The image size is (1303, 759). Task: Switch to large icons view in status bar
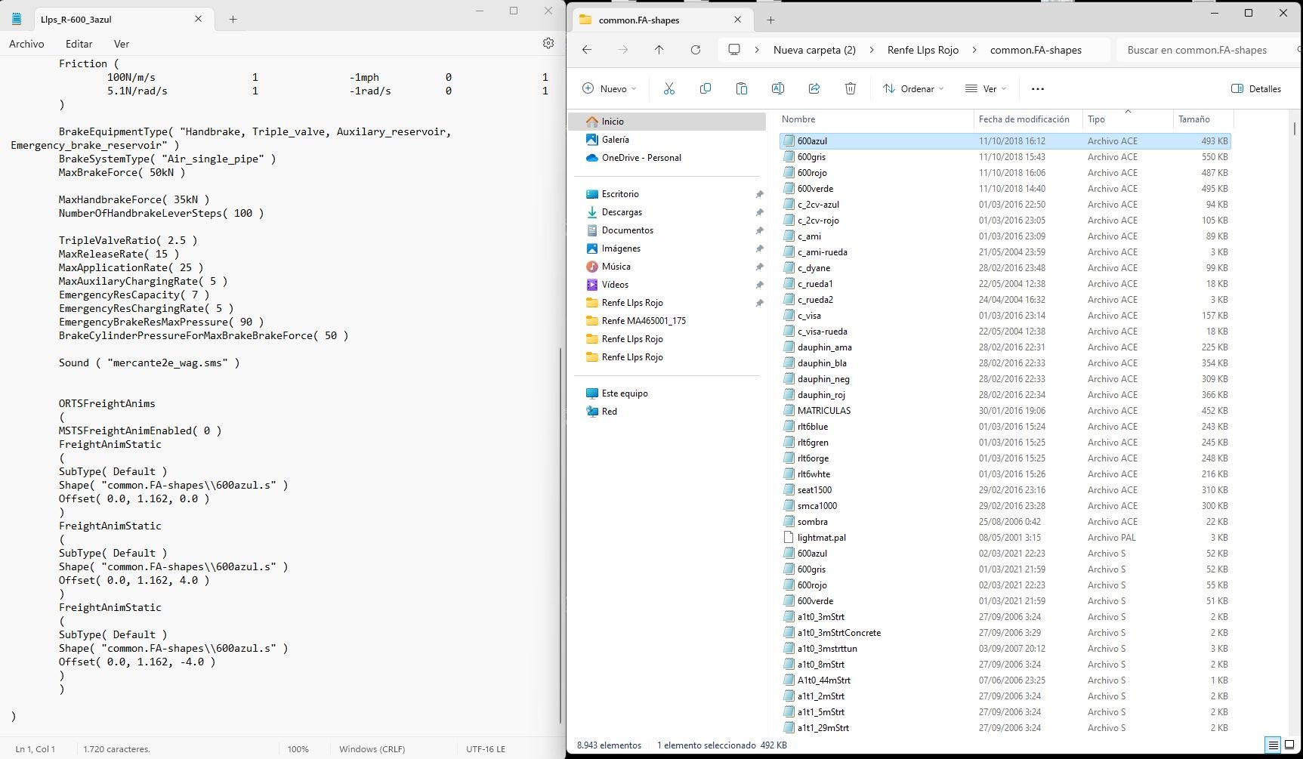point(1291,745)
